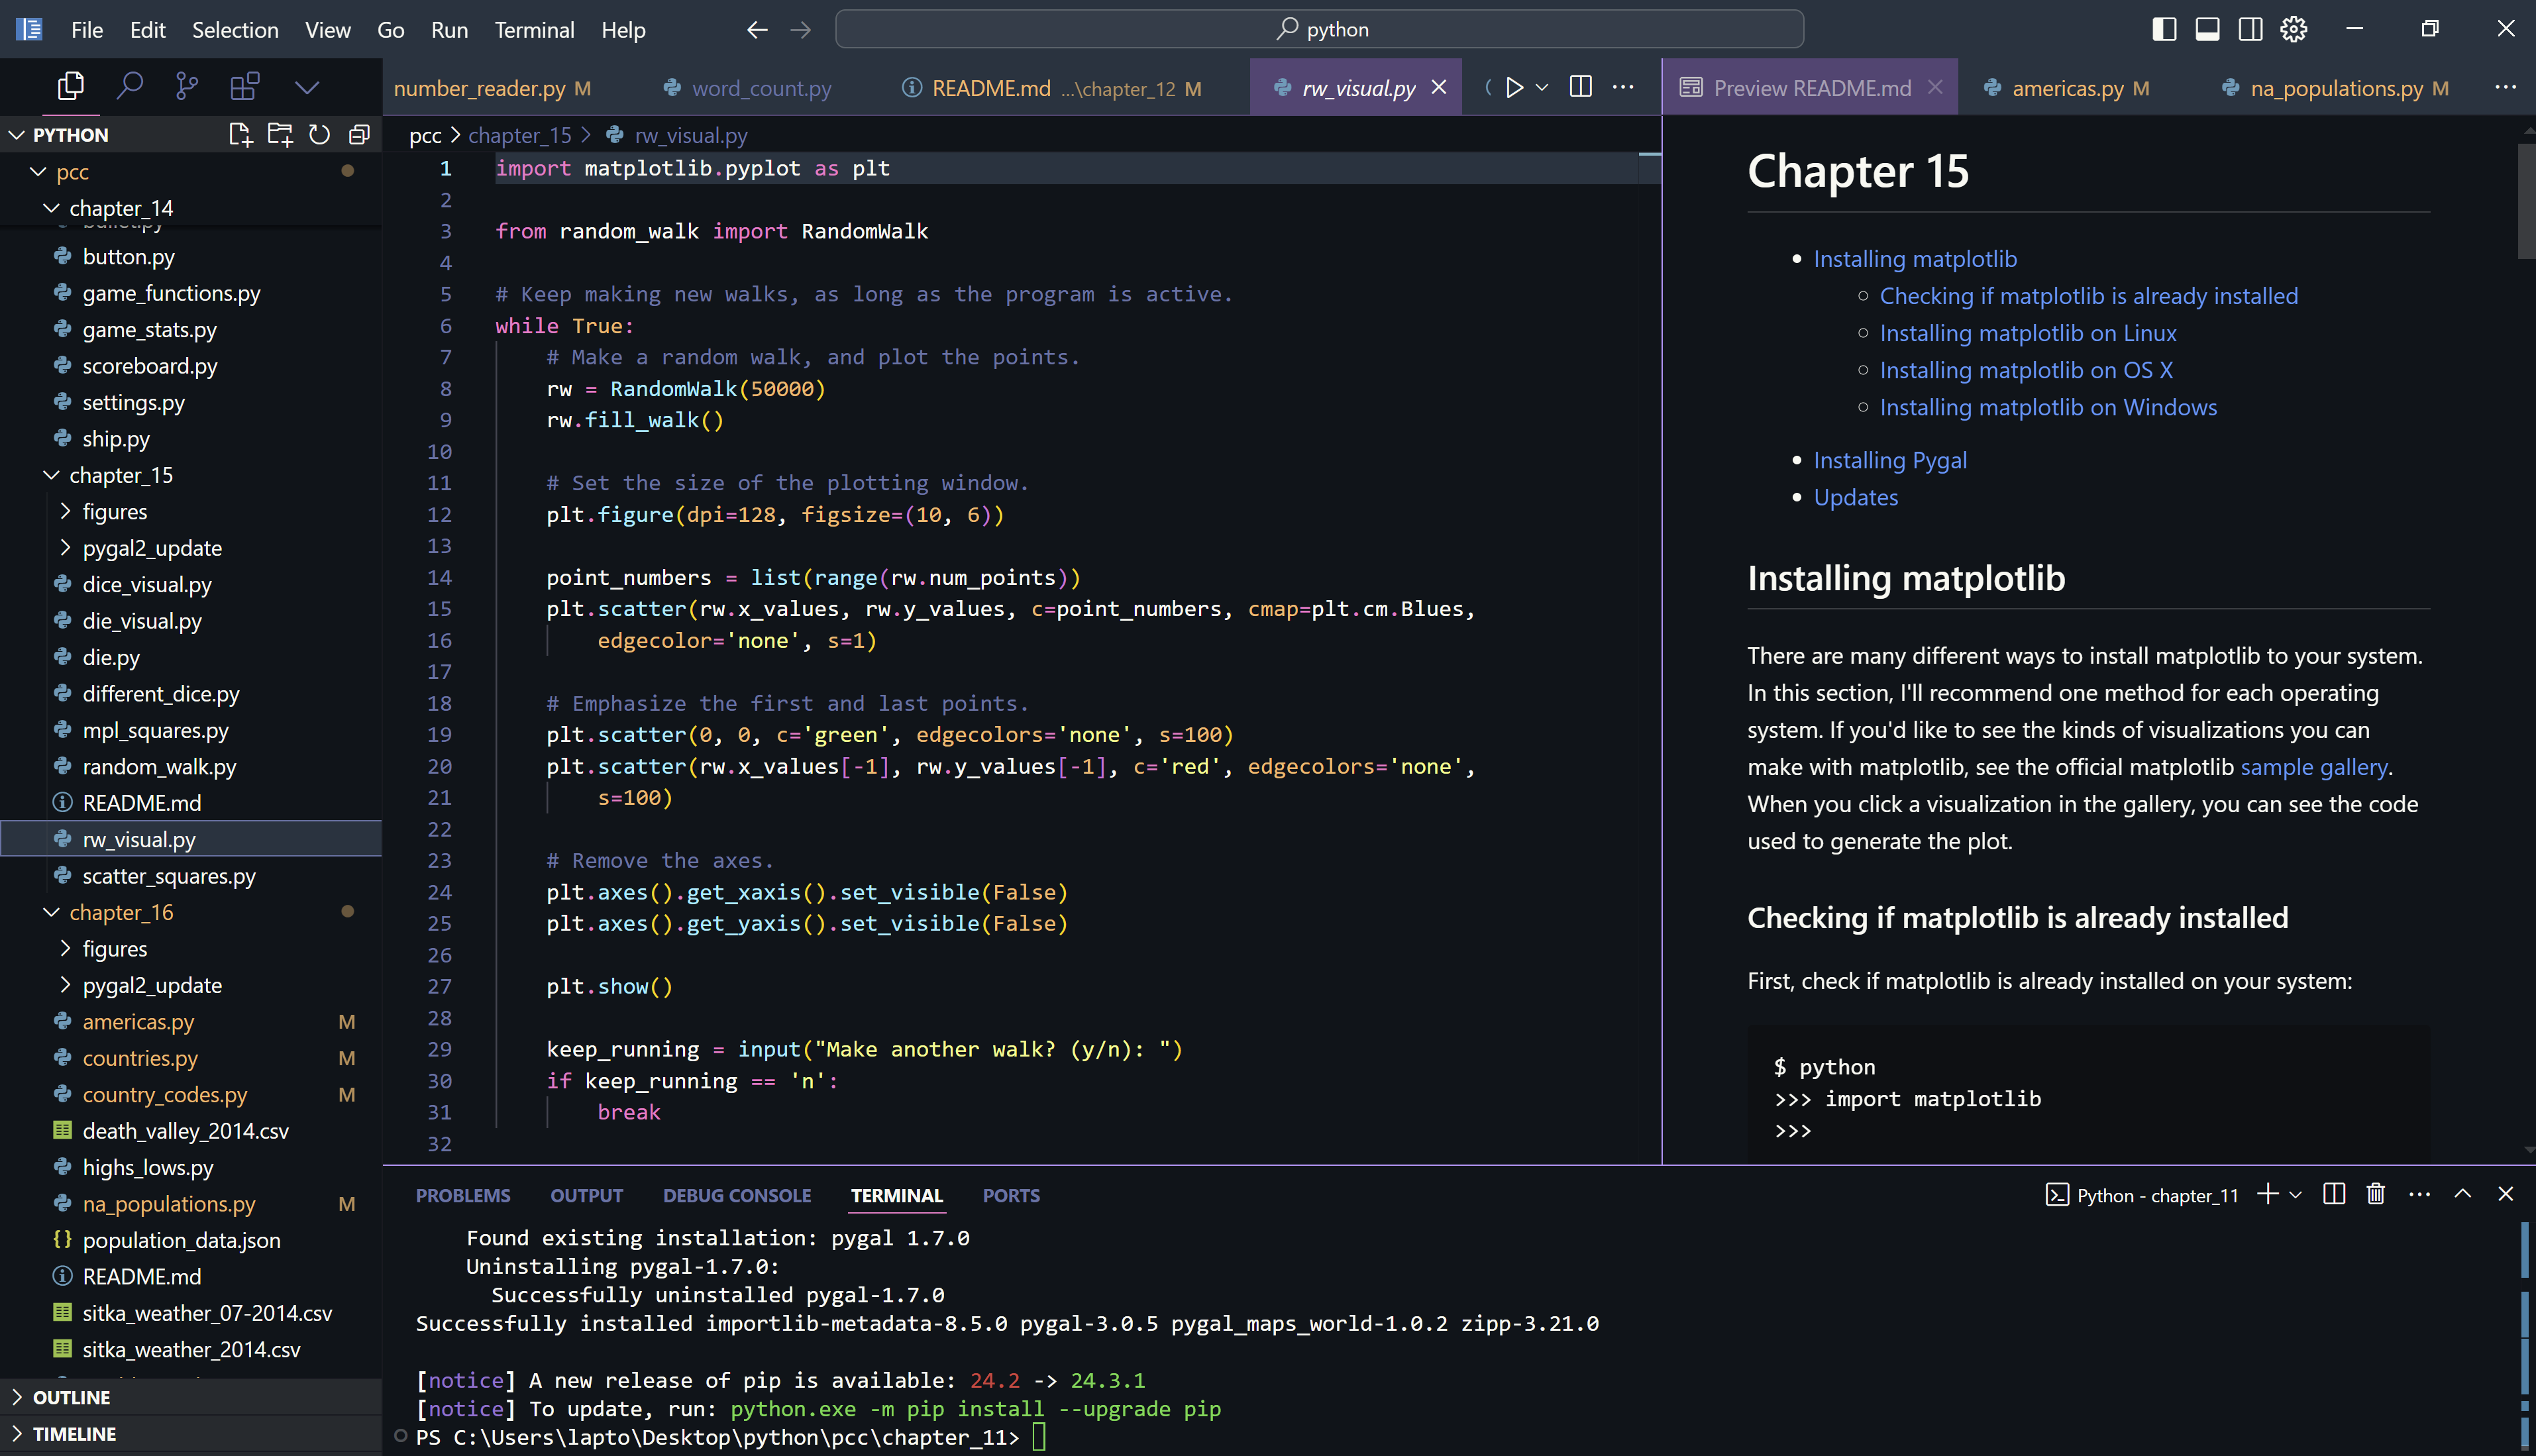Click the New File icon in explorer
Screen dimensions: 2536x1456
pyautogui.click(x=240, y=135)
